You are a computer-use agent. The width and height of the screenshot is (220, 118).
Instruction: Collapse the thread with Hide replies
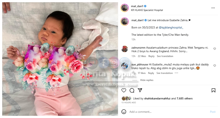point(147,80)
